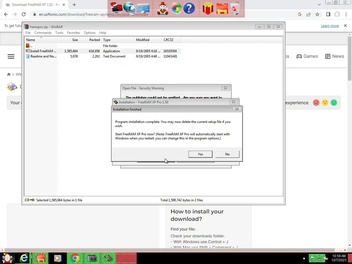Open a new Chrome tab
The image size is (352, 264).
(x=74, y=4)
